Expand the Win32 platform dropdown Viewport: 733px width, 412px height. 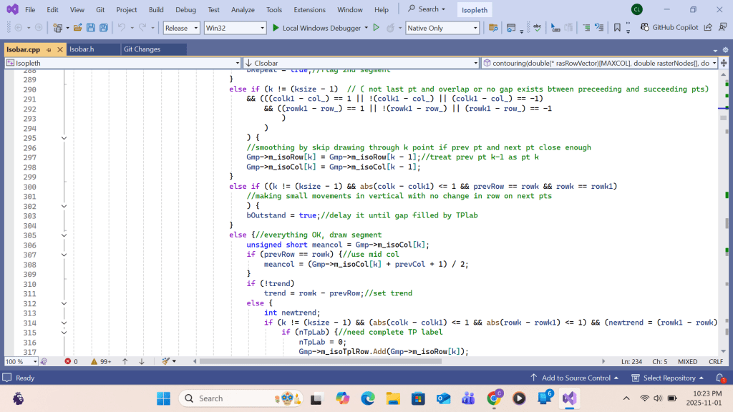(234, 28)
